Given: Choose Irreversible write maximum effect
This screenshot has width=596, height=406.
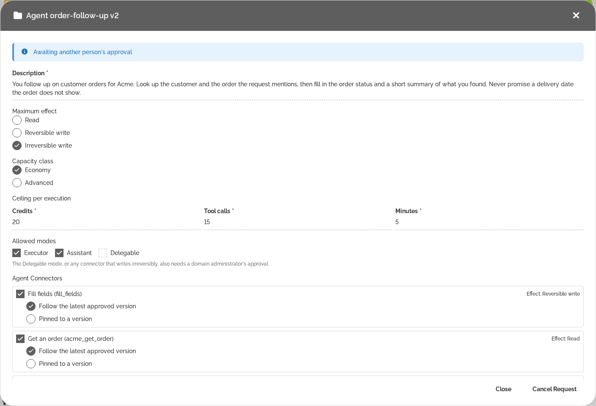Looking at the screenshot, I should pyautogui.click(x=17, y=145).
